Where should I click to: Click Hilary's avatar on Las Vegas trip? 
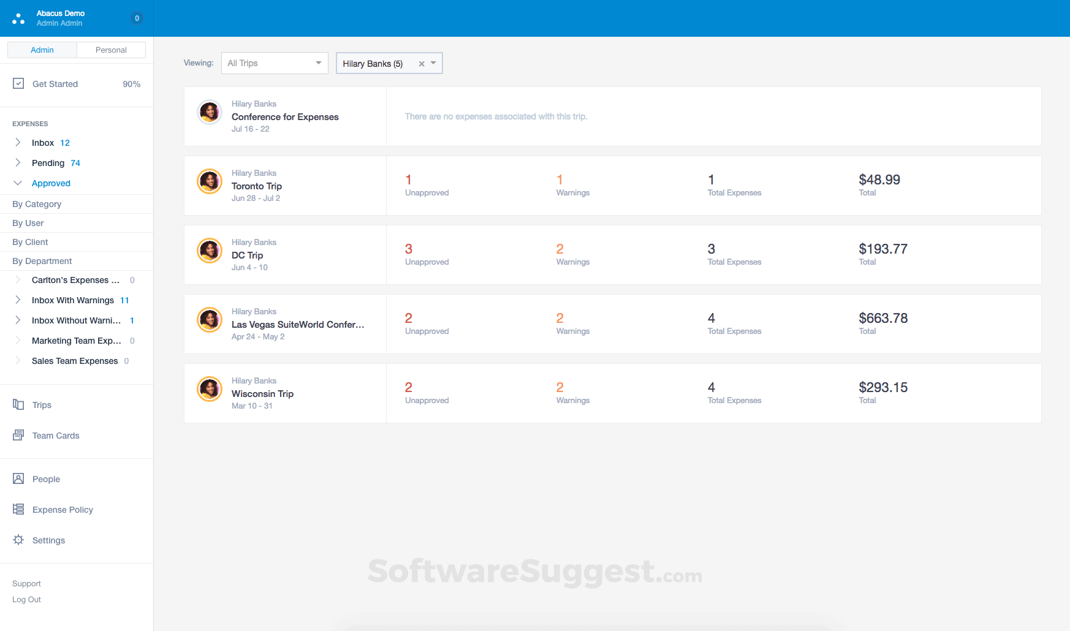[x=210, y=320]
